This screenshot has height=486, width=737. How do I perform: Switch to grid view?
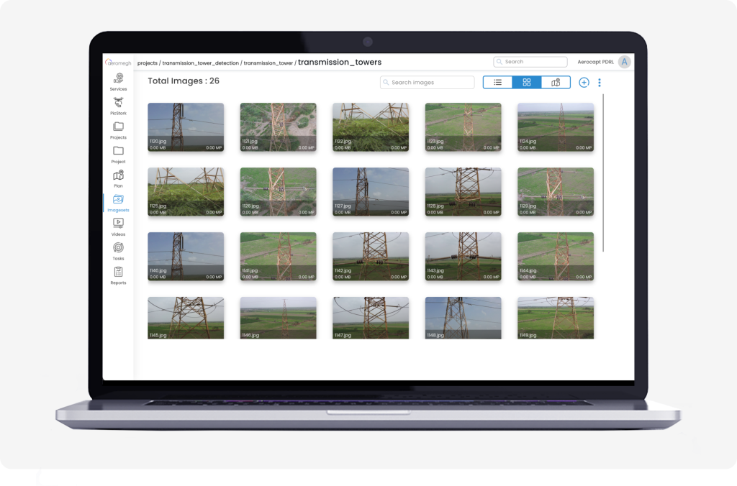[x=527, y=83]
